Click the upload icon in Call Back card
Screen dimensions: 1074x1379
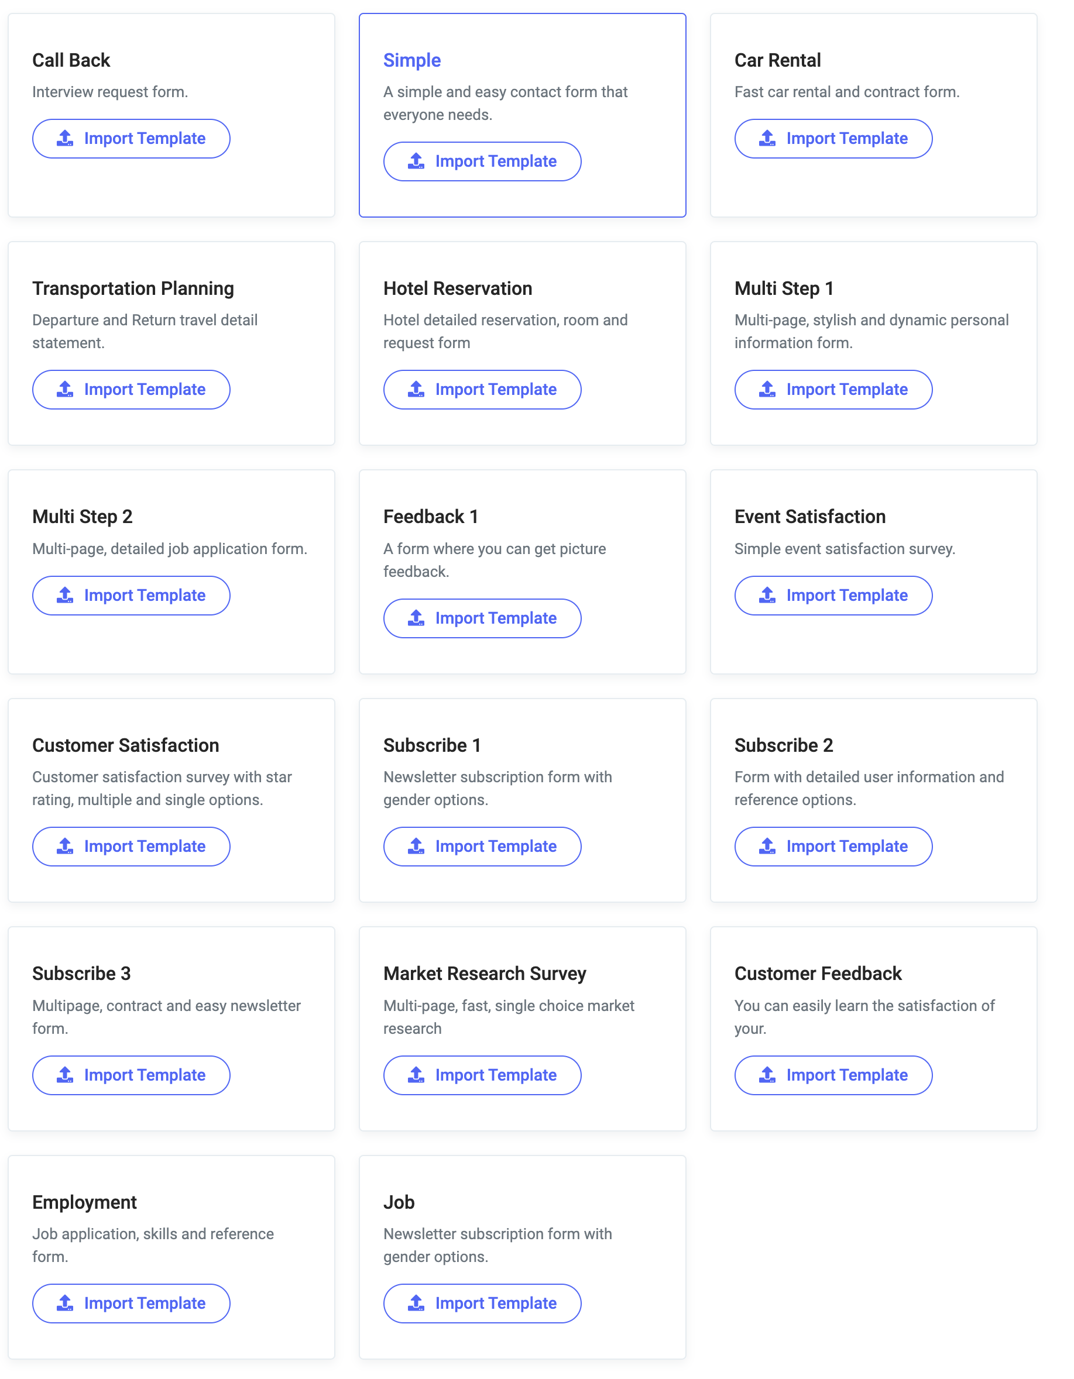[x=65, y=138]
